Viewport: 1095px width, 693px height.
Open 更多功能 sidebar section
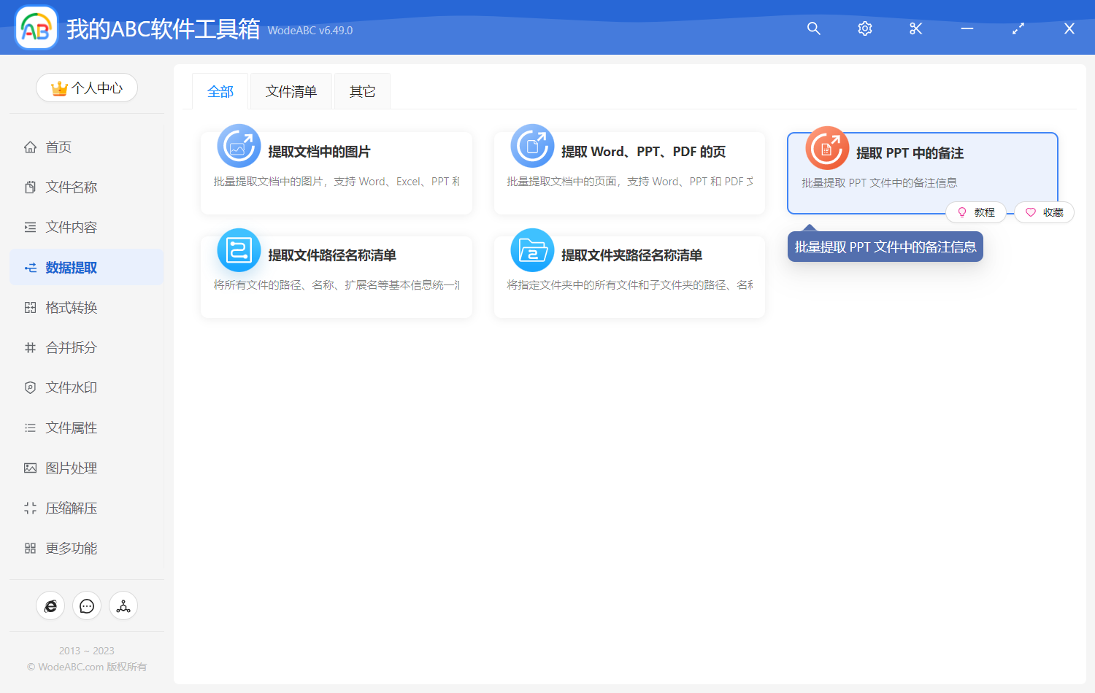(86, 549)
